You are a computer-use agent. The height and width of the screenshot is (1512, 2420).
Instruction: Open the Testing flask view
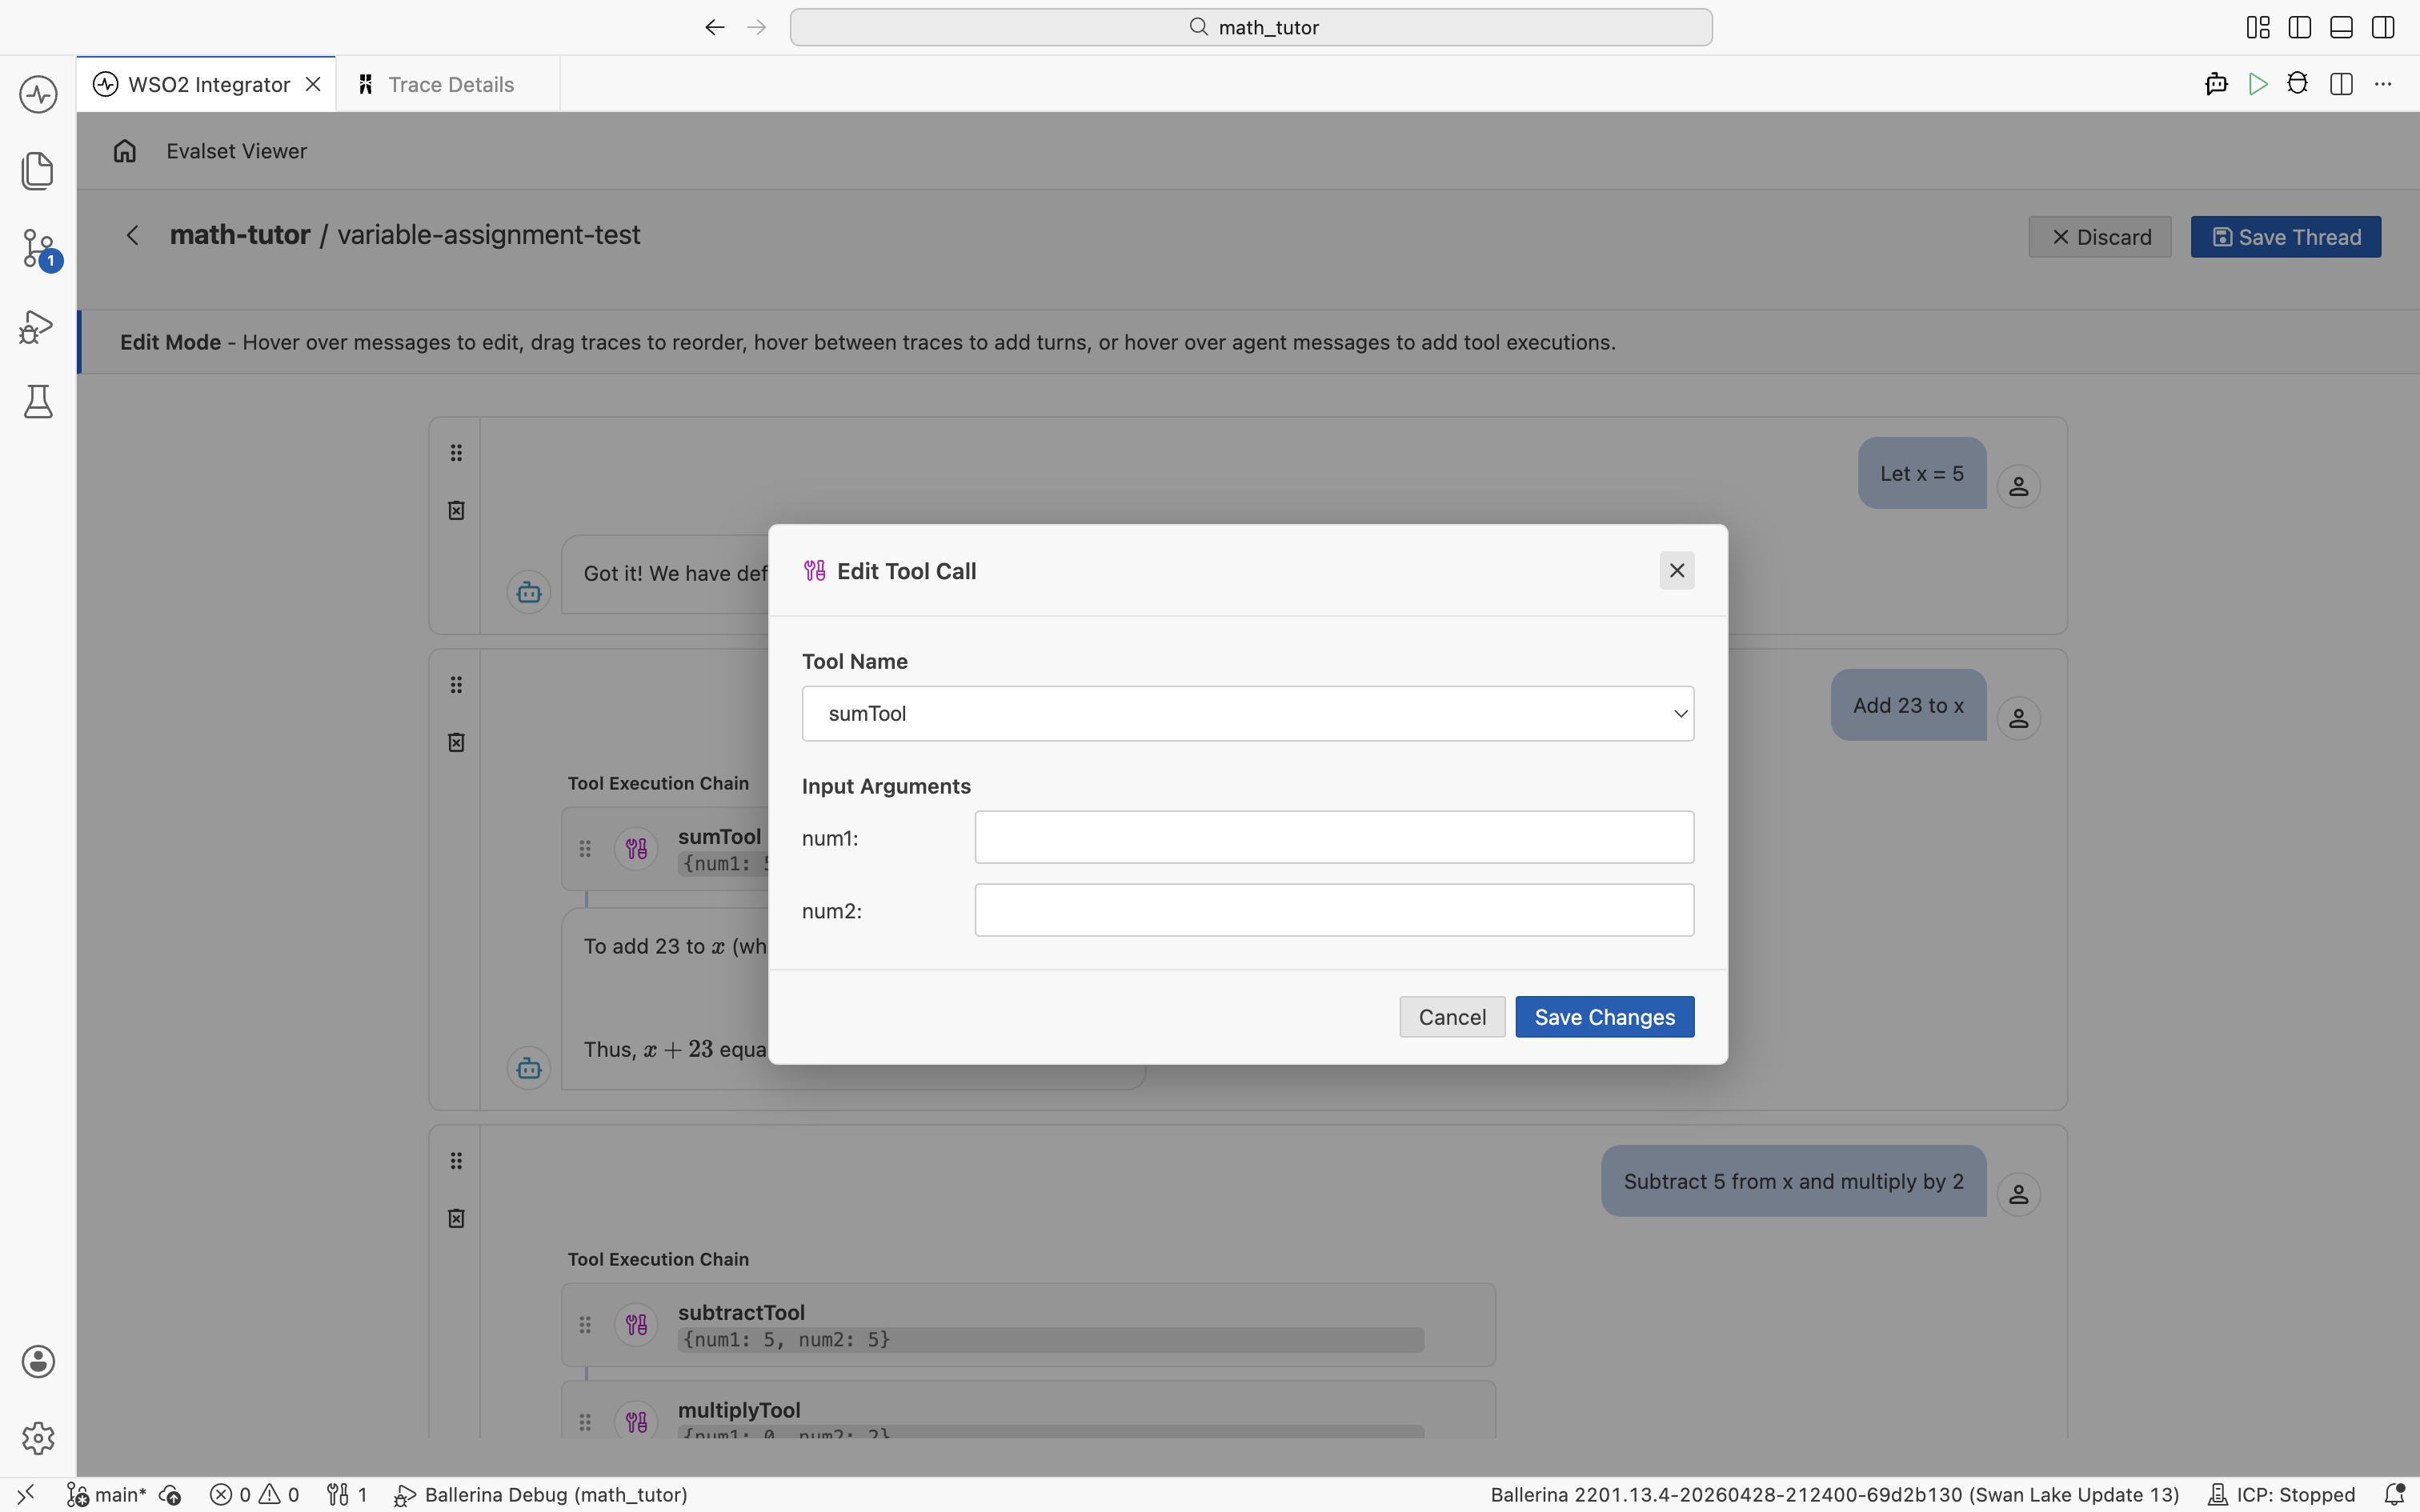coord(38,402)
